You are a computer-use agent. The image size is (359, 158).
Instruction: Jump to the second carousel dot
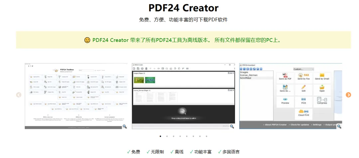click(x=167, y=136)
